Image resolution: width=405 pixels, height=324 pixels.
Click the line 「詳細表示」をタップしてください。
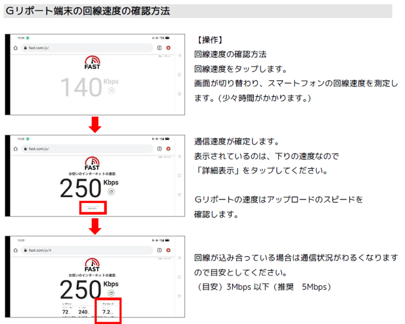pos(261,170)
